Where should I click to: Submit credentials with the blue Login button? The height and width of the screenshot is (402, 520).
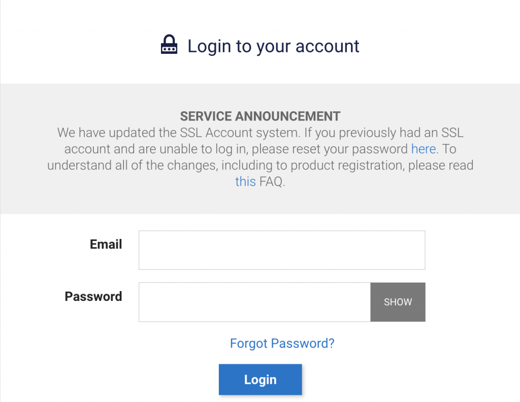[260, 379]
